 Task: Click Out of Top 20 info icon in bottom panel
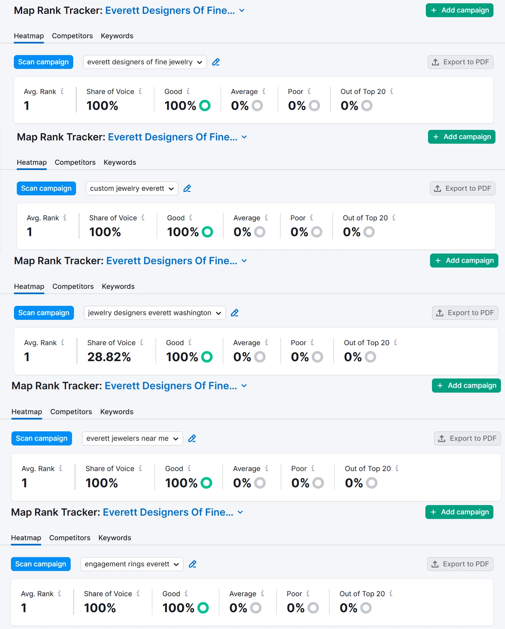[x=391, y=593]
